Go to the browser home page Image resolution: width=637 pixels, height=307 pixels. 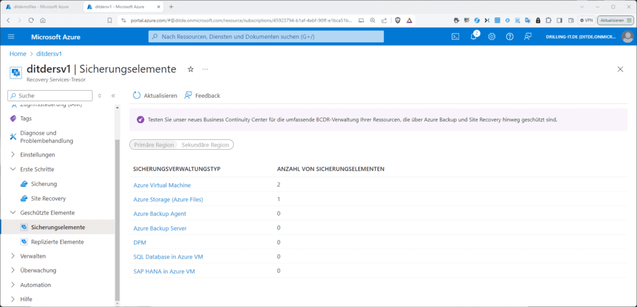click(43, 21)
